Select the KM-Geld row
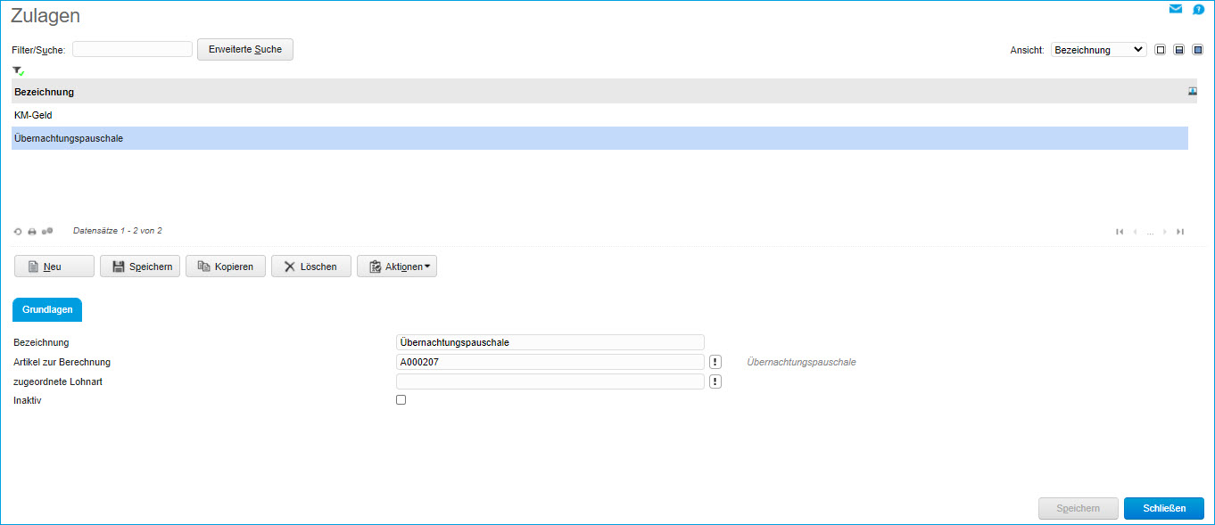 point(599,115)
